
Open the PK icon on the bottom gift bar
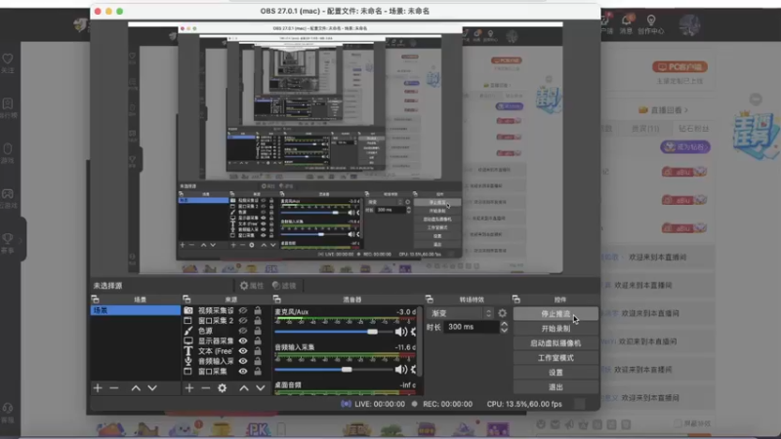258,428
